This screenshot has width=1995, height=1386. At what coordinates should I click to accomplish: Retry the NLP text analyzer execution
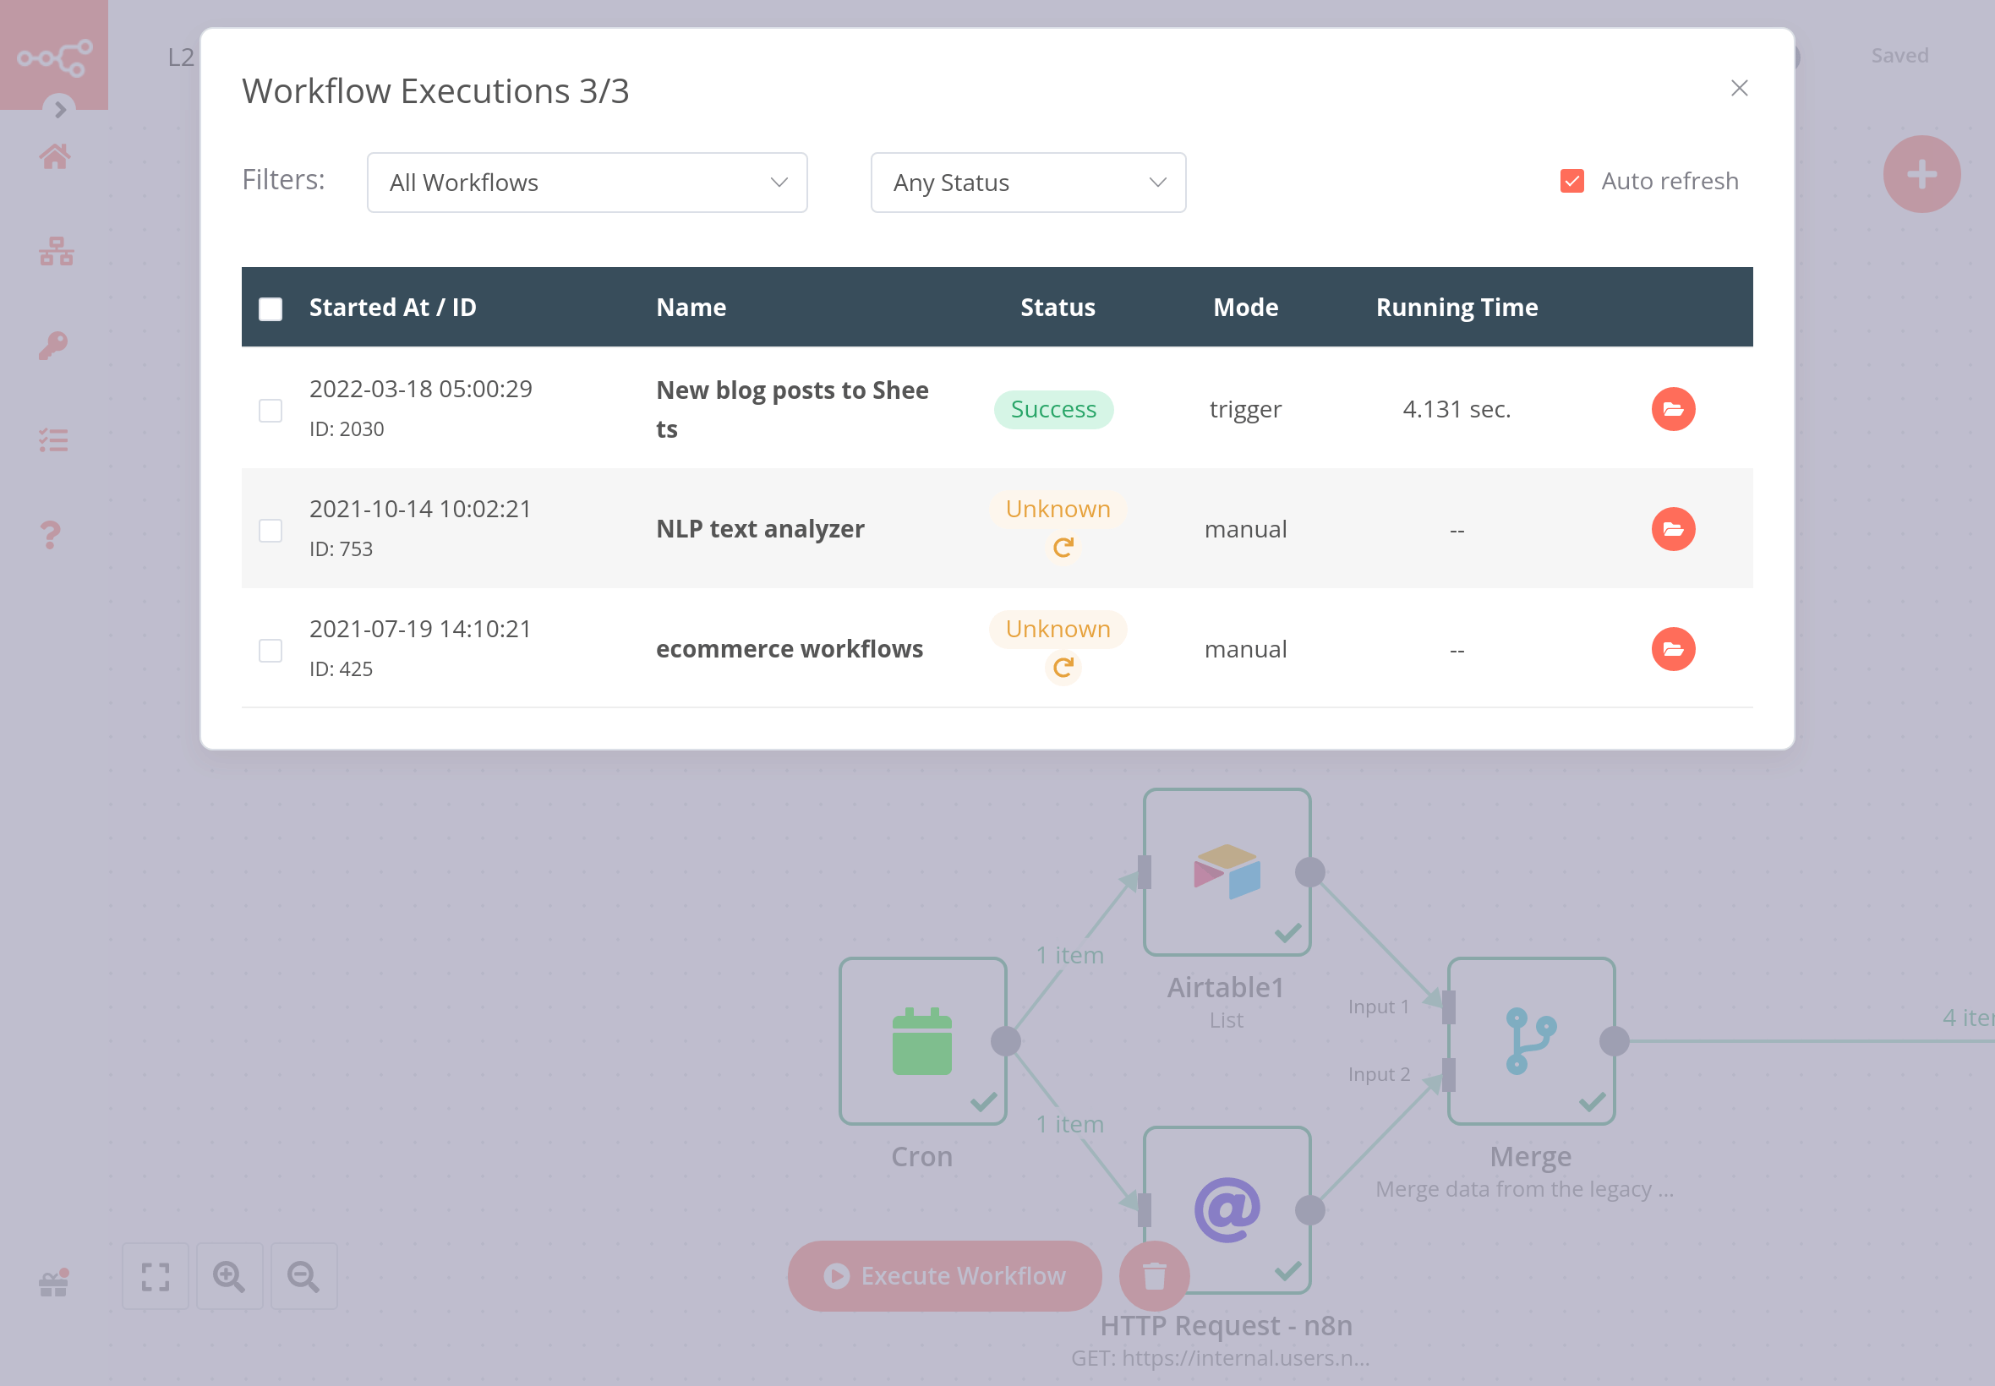tap(1063, 547)
